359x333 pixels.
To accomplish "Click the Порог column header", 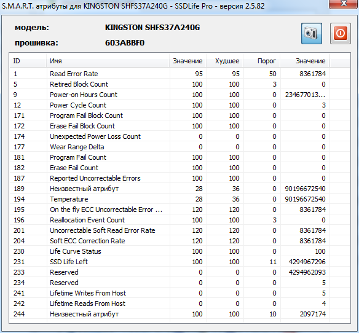I will click(262, 61).
